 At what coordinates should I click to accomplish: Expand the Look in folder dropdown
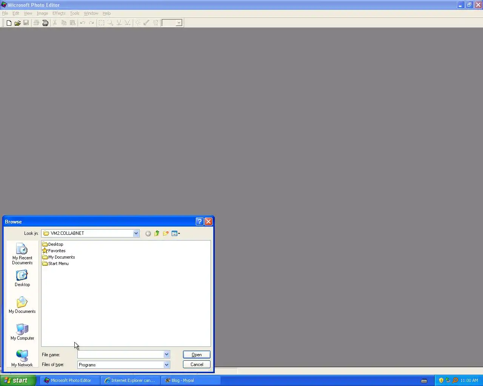click(136, 233)
